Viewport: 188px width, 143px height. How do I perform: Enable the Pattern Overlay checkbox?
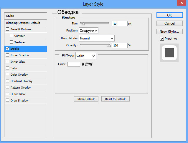(7, 87)
